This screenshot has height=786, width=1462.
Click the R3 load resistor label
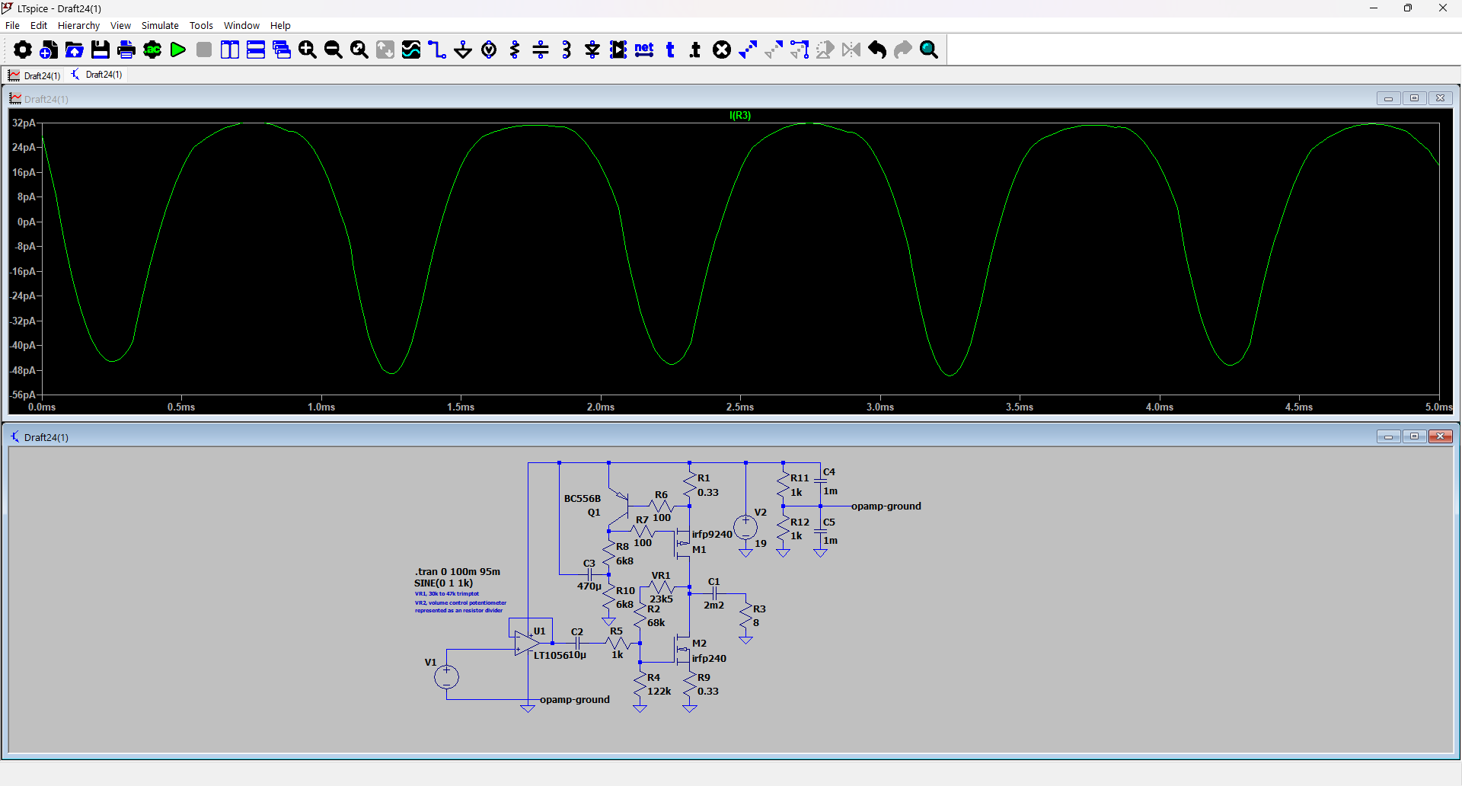point(759,609)
